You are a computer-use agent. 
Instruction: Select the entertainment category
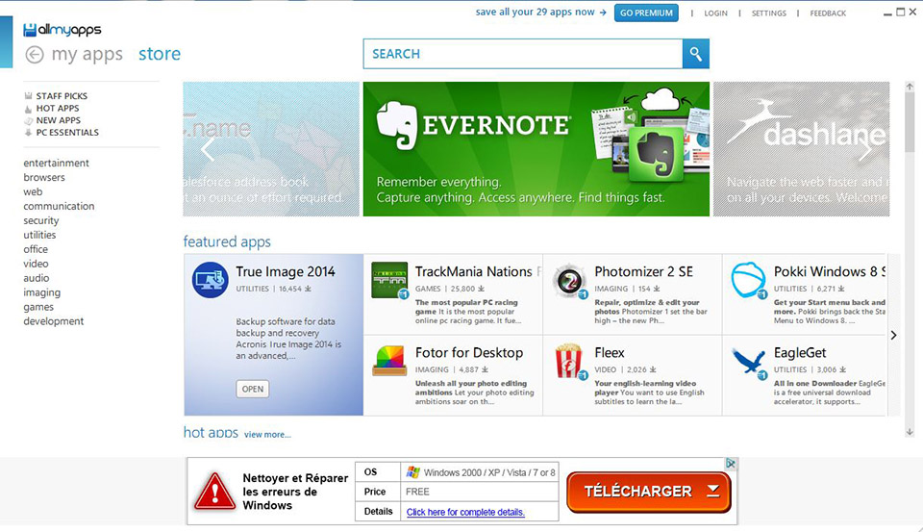point(57,164)
